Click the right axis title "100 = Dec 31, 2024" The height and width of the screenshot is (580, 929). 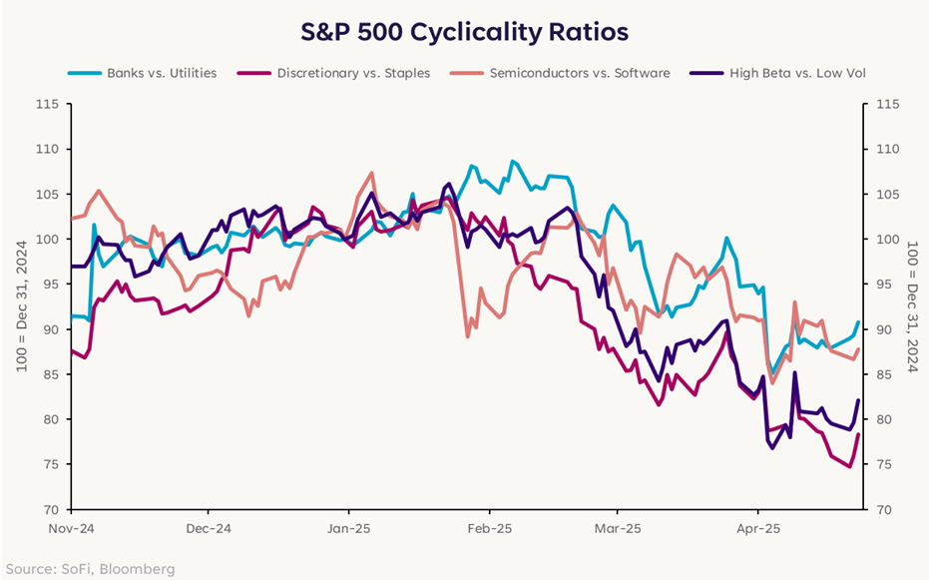(911, 306)
